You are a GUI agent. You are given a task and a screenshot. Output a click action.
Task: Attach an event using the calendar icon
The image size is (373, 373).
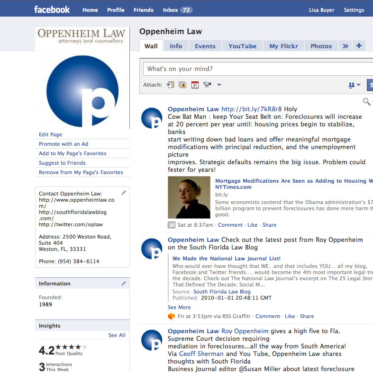click(195, 85)
